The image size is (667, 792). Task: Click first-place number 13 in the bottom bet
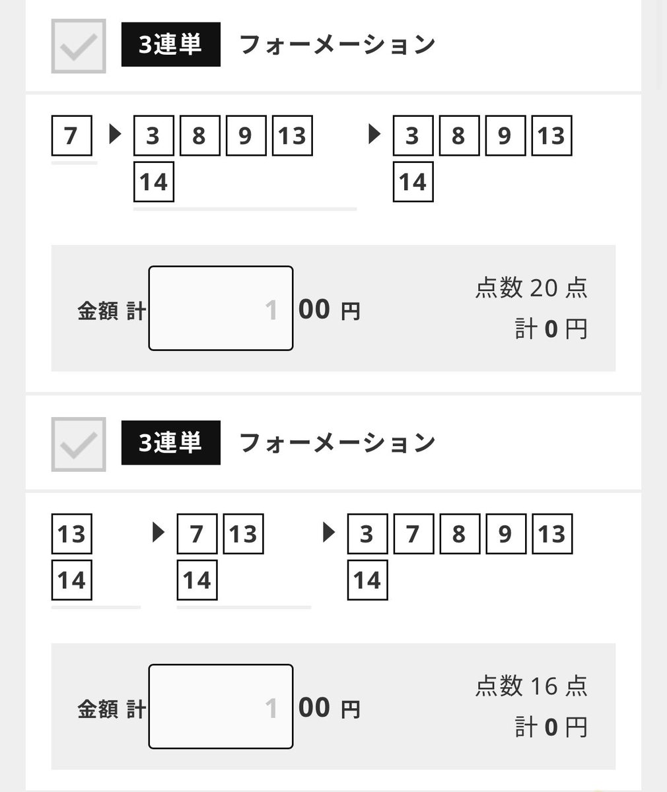pyautogui.click(x=71, y=533)
